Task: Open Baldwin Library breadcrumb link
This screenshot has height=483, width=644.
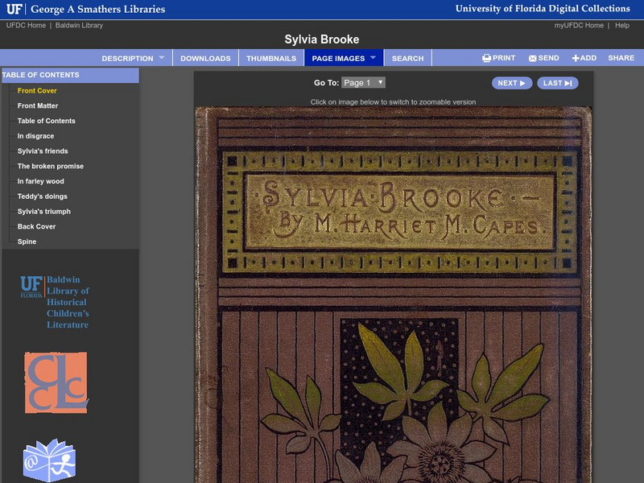Action: [x=79, y=26]
